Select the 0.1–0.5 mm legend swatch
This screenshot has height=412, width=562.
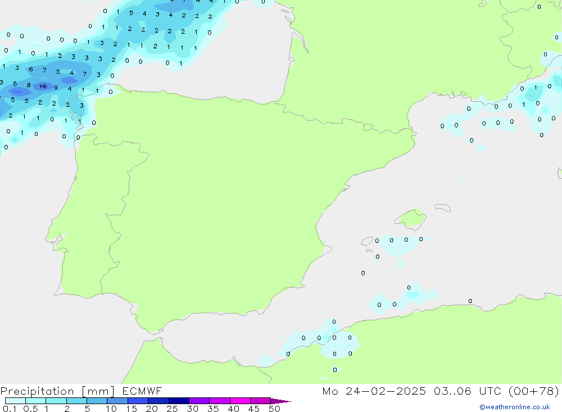pyautogui.click(x=15, y=401)
